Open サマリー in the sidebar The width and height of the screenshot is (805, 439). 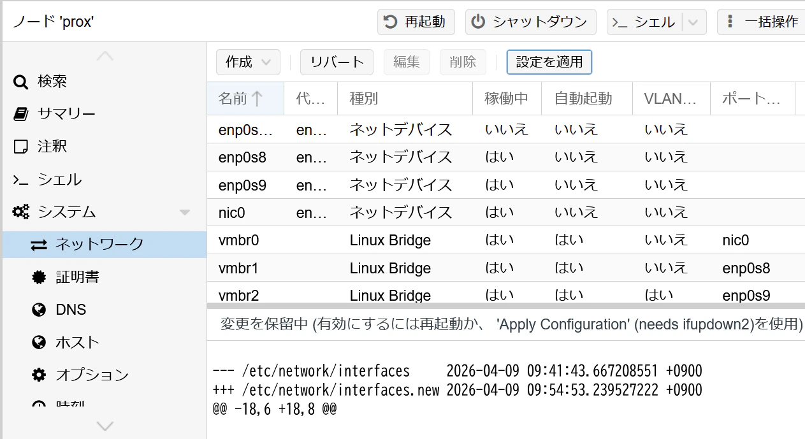(x=105, y=114)
